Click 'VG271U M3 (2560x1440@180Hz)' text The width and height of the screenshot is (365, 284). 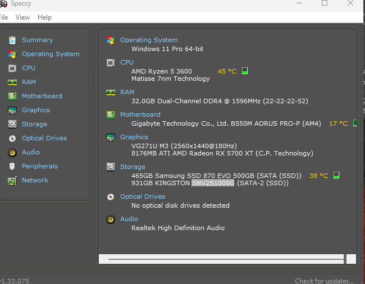pos(184,146)
